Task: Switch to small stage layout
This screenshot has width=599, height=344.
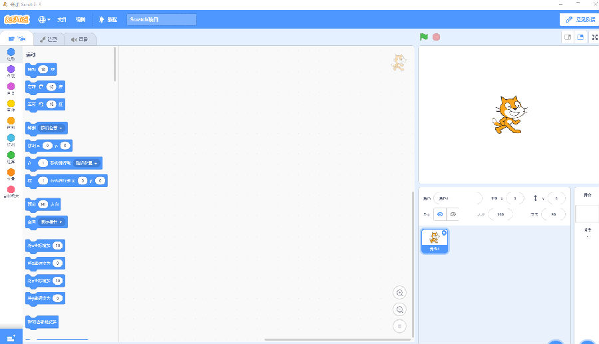Action: (x=568, y=37)
